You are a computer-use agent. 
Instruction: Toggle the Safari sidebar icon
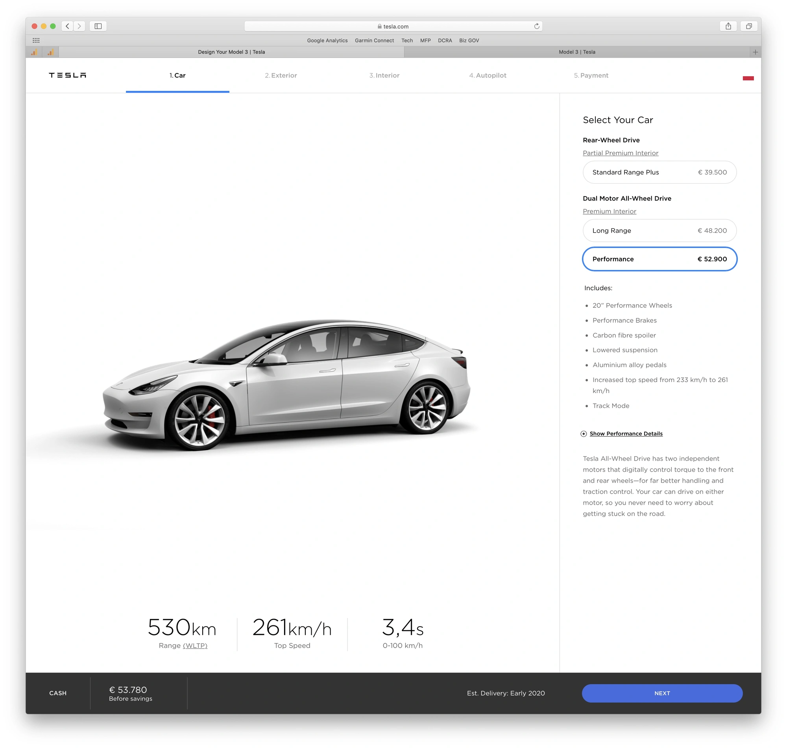(98, 26)
